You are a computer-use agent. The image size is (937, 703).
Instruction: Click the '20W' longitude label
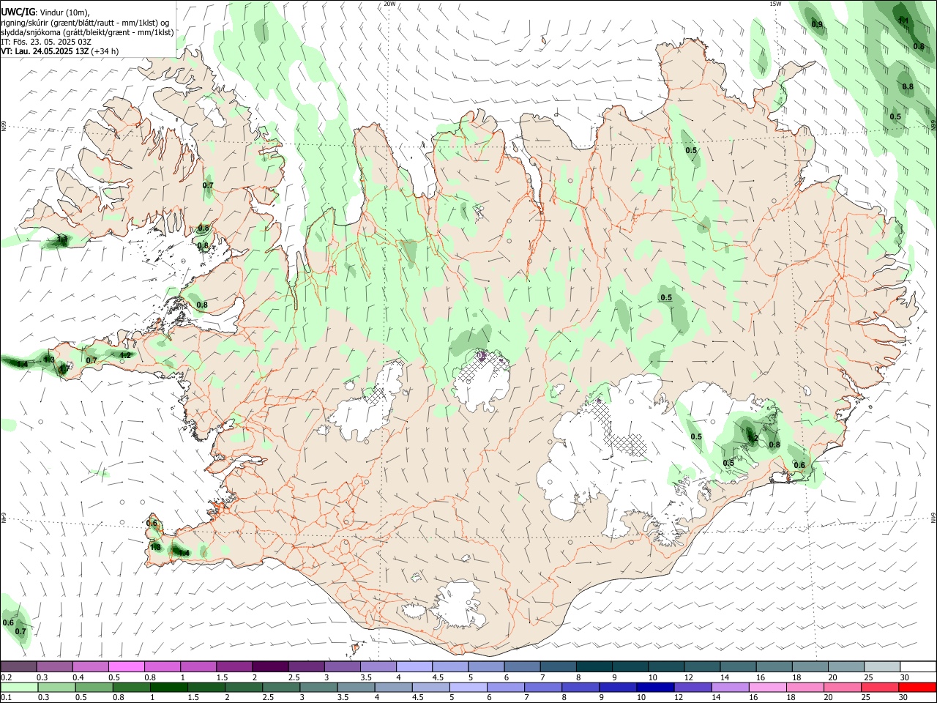(x=389, y=4)
